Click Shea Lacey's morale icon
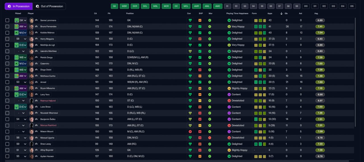 point(210,144)
